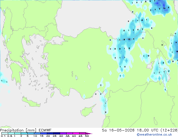This screenshot has height=137, width=178.
Task: Click the '45' legend scale label
Action: (80, 136)
